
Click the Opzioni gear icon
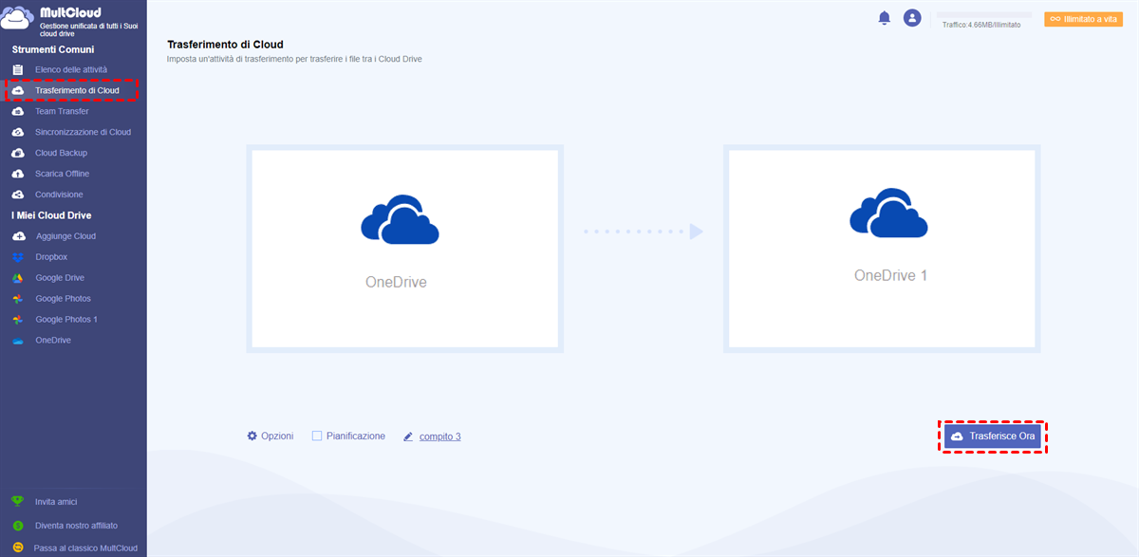252,436
